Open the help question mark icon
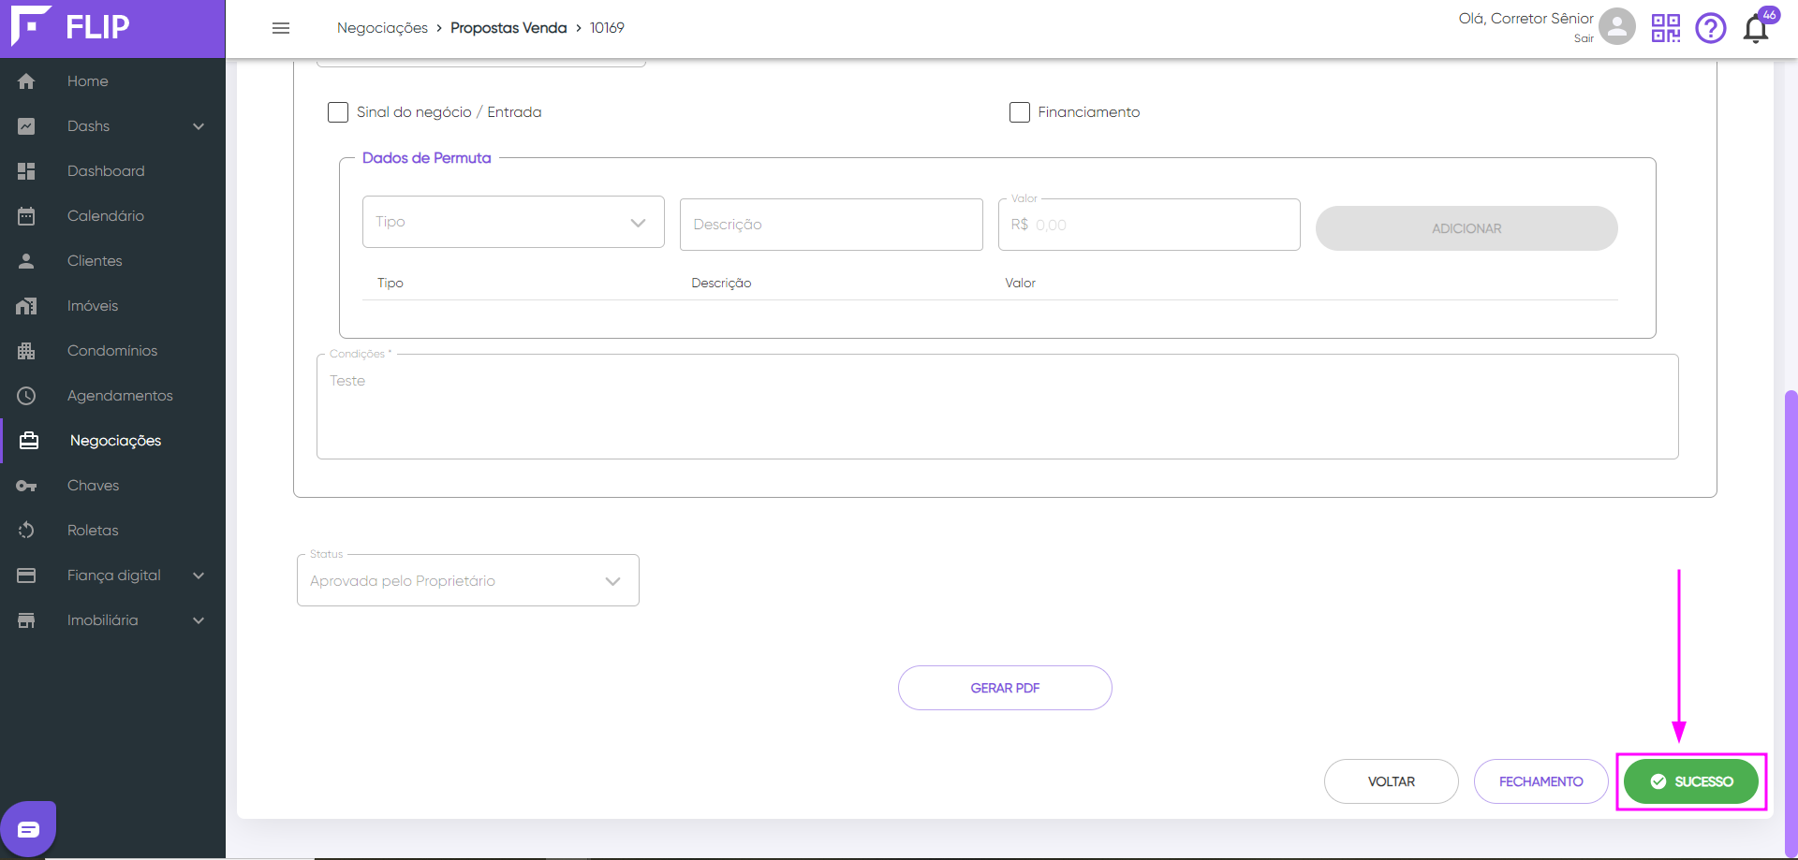1798x860 pixels. (x=1711, y=28)
